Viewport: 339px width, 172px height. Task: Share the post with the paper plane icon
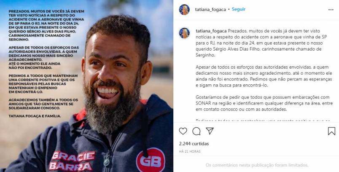tap(210, 131)
